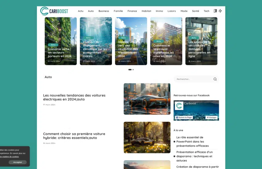The height and width of the screenshot is (169, 262).
Task: Select the second carousel pagination dot
Action: coord(133,70)
